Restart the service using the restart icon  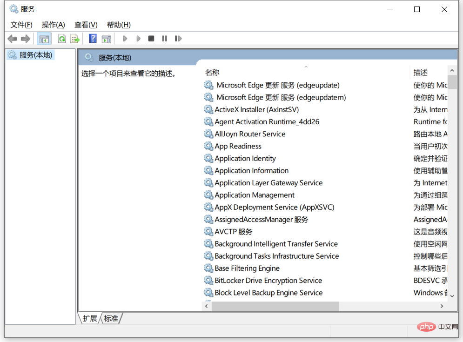tap(178, 38)
